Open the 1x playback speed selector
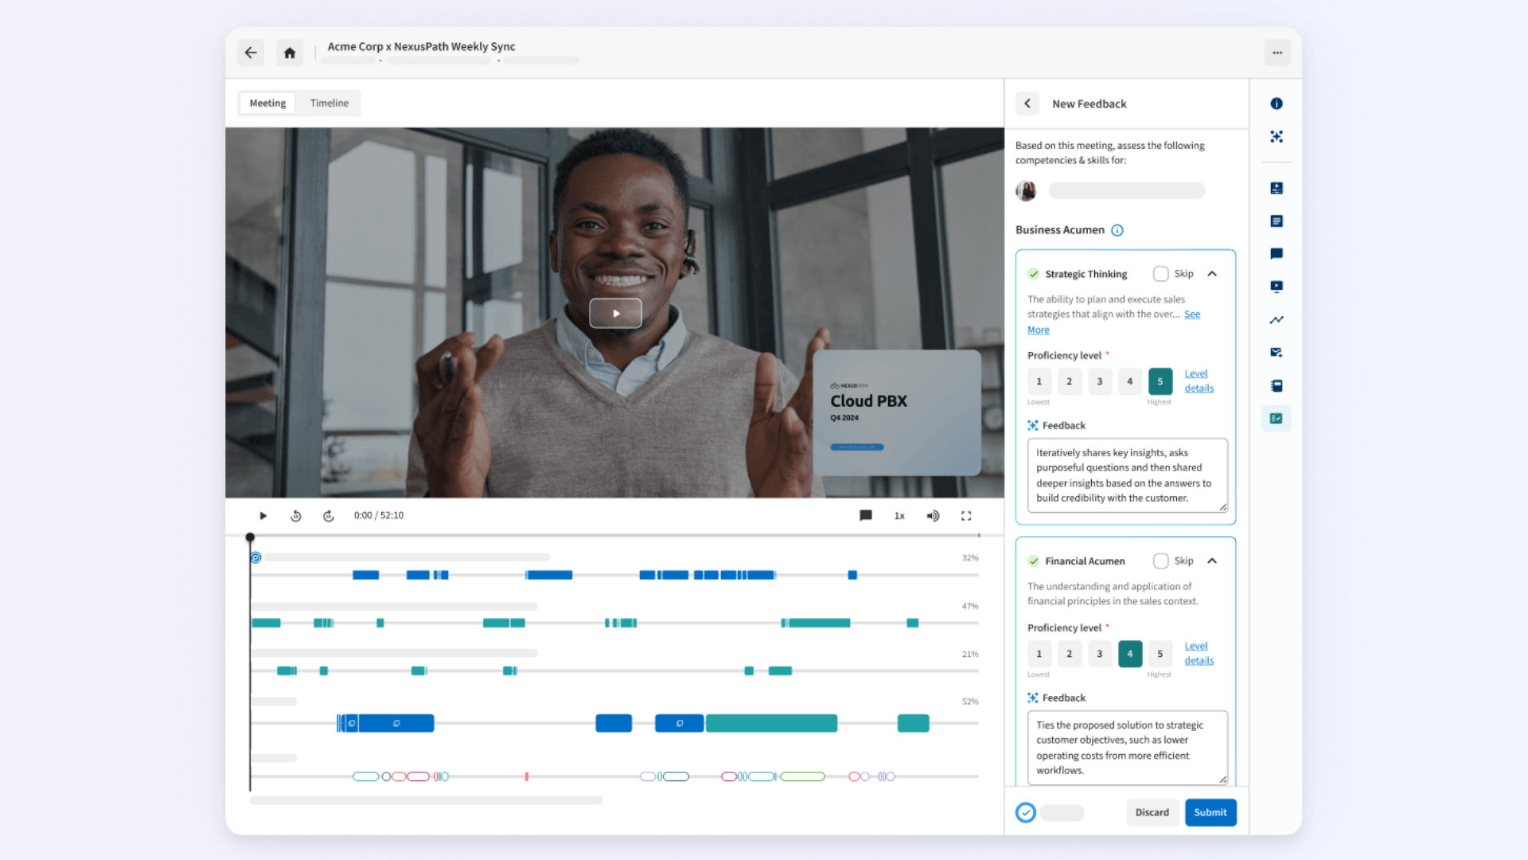The width and height of the screenshot is (1528, 860). (899, 516)
